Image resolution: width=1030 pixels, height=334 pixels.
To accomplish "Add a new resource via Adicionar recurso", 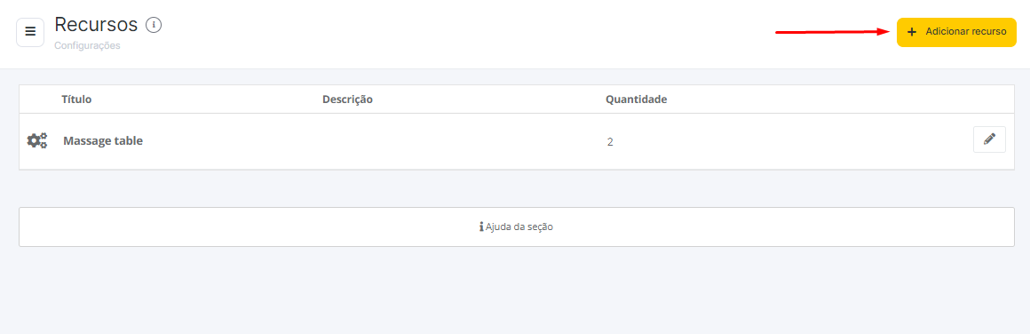I will pyautogui.click(x=956, y=32).
